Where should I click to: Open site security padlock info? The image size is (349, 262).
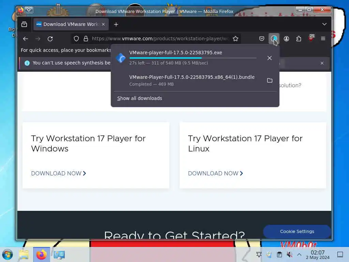(x=86, y=39)
